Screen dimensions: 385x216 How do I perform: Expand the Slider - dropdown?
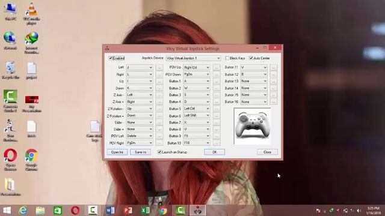coord(140,122)
